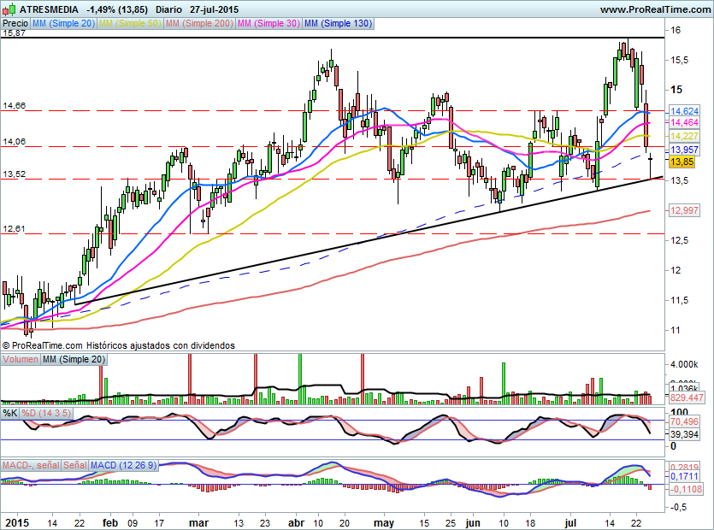
Task: Click the 12,61 horizontal level label
Action: 14,228
